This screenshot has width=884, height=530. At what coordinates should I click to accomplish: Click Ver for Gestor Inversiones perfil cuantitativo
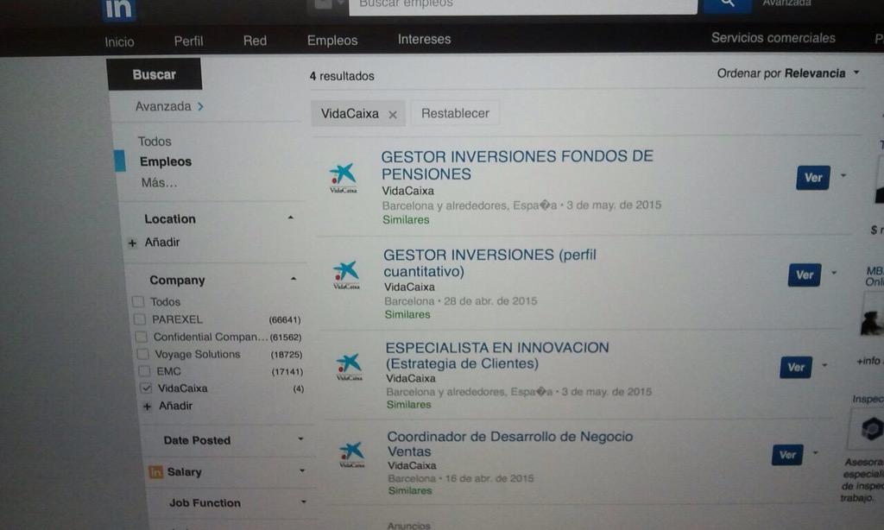click(x=805, y=275)
